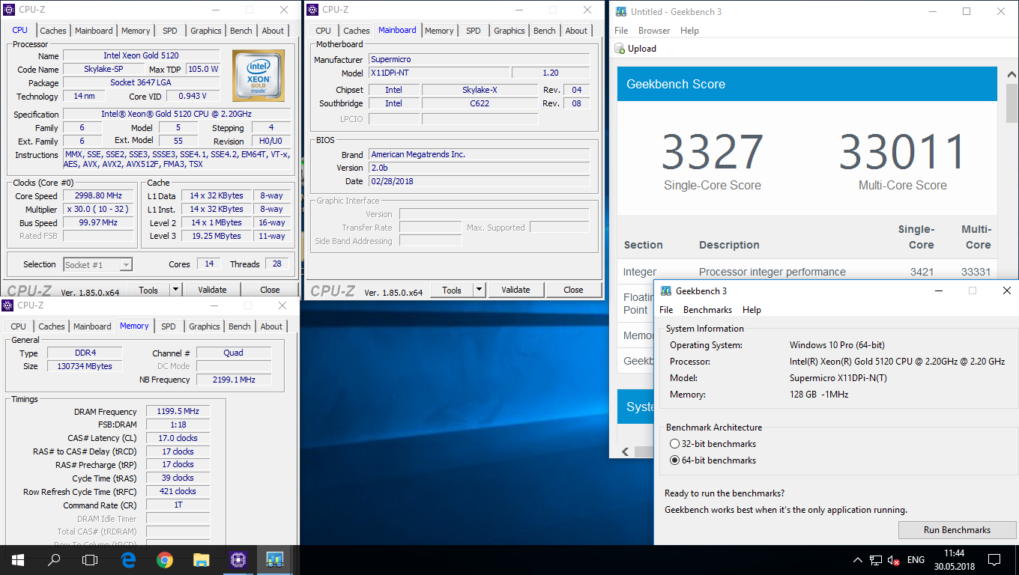Click muted volume tray icon
Viewport: 1019px width, 575px height.
[894, 560]
